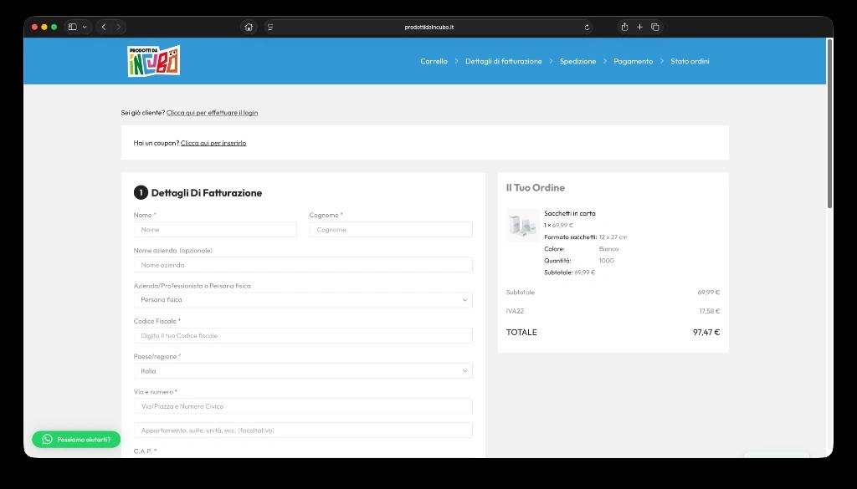Go back with the browser back arrow
The image size is (857, 489).
tap(104, 27)
